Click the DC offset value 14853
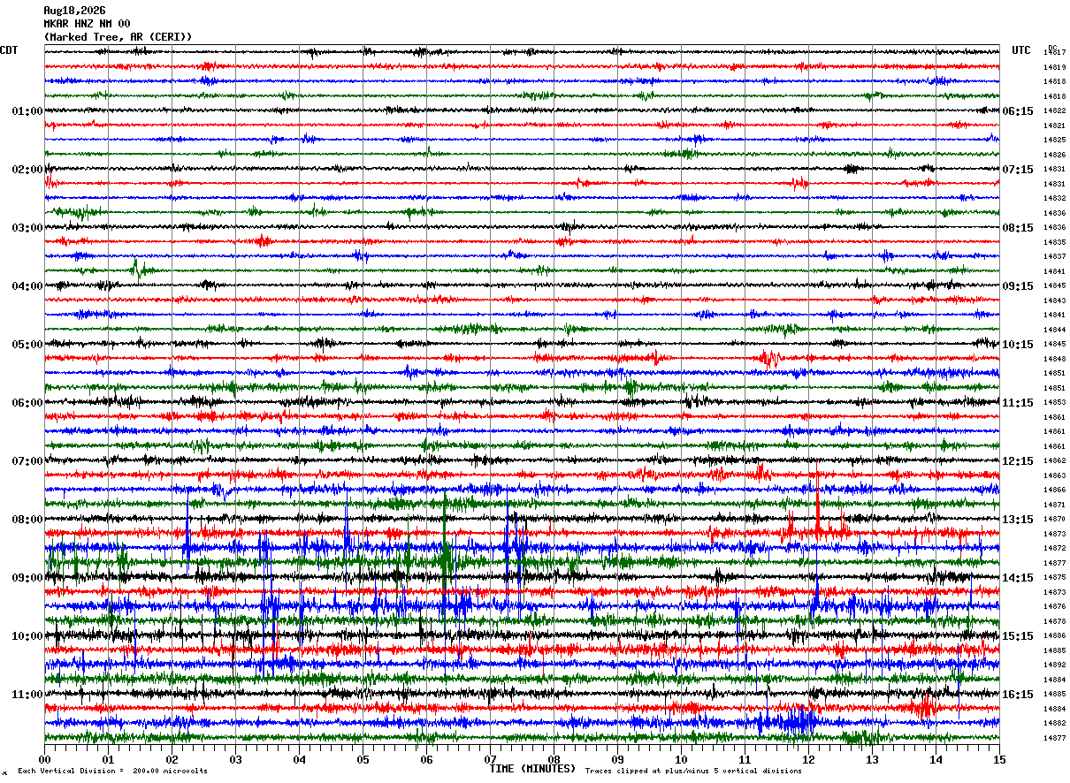1070x783 pixels. [x=1054, y=403]
